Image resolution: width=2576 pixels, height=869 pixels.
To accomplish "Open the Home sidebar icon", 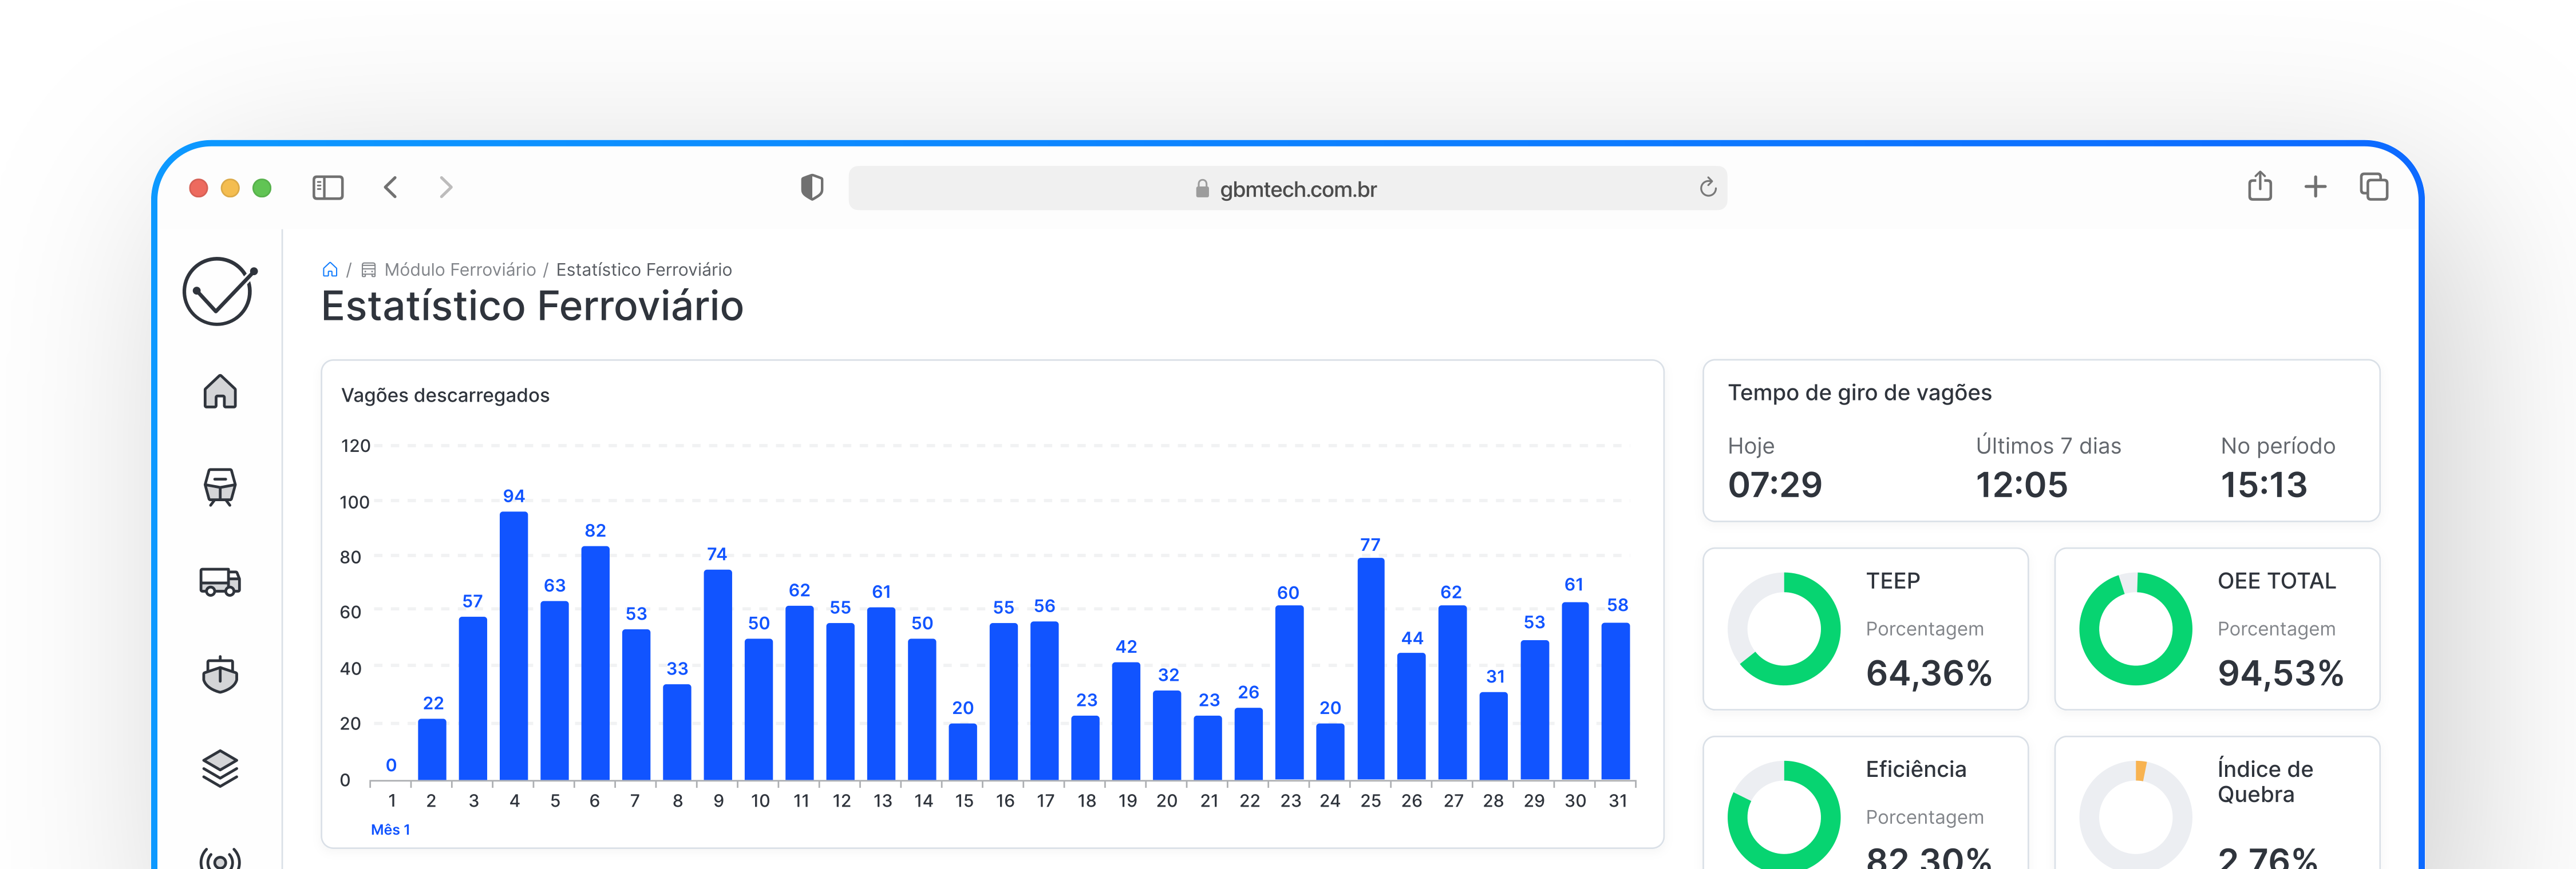I will pyautogui.click(x=220, y=391).
